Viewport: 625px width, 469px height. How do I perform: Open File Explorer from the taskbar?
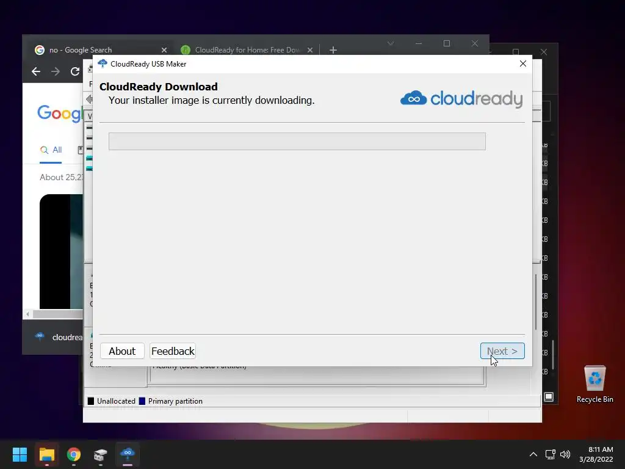coord(46,454)
